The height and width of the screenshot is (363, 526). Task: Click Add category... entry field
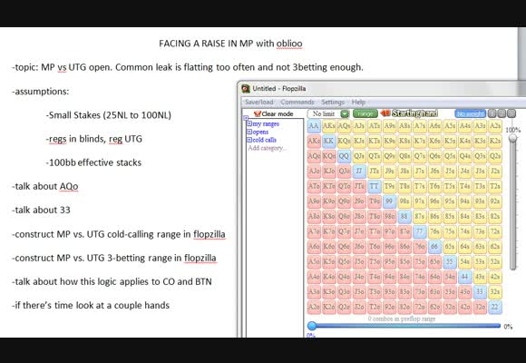(267, 148)
